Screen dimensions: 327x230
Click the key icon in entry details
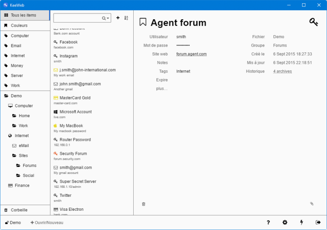[x=314, y=22]
